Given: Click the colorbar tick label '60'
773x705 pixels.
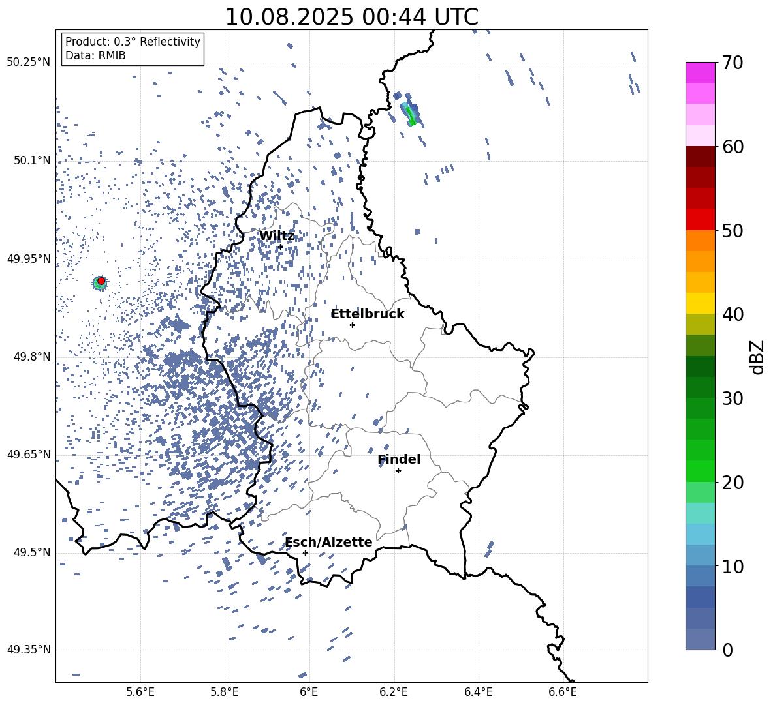Looking at the screenshot, I should click(733, 147).
